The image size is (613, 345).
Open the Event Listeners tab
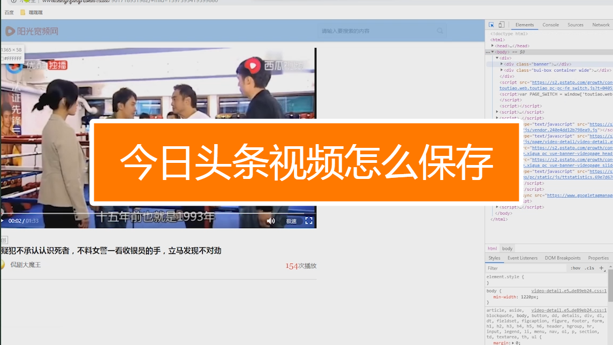click(523, 258)
